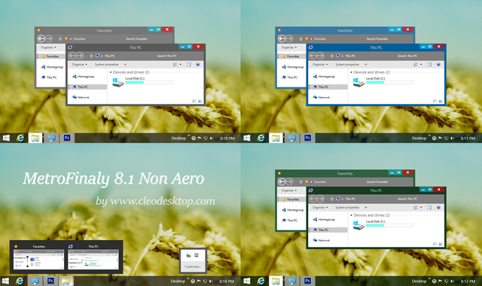This screenshot has height=286, width=482.
Task: Select This PC in blue-themed Favorites sidebar
Action: [x=290, y=77]
